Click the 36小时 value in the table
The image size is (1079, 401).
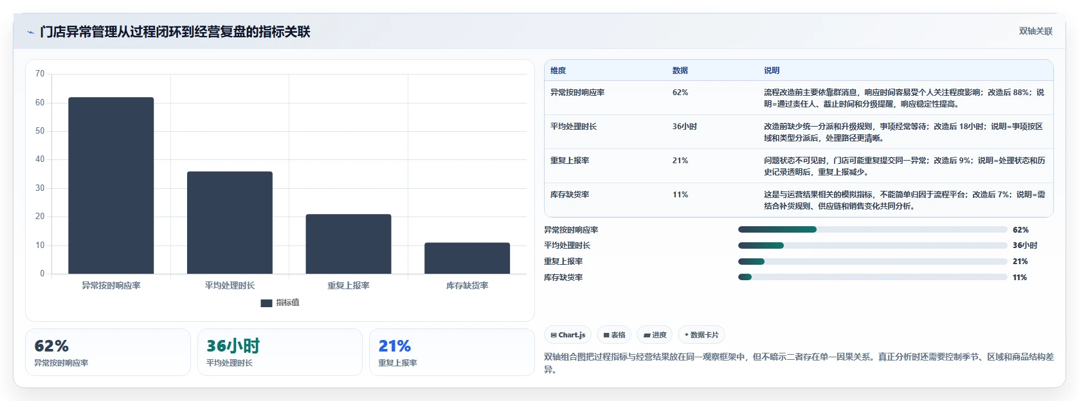685,127
